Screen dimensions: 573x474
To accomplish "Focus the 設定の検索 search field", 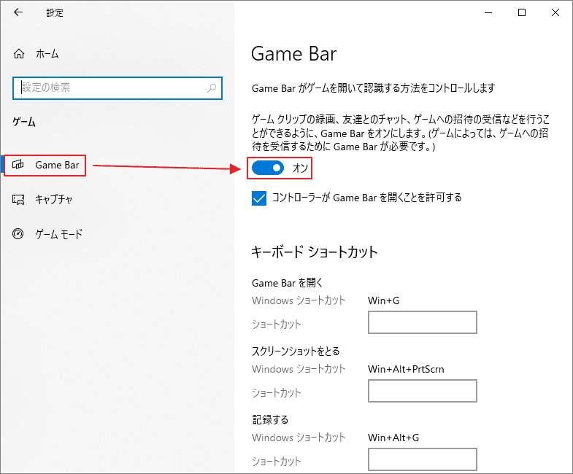I will pos(118,88).
